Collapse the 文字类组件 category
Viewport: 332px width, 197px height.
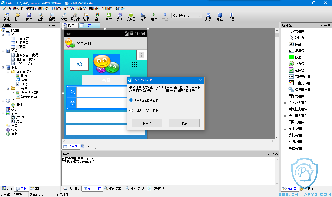285,31
